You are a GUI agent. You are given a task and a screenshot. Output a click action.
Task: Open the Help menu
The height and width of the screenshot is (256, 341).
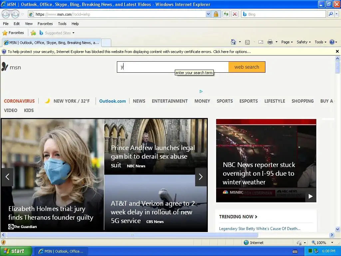click(x=75, y=24)
